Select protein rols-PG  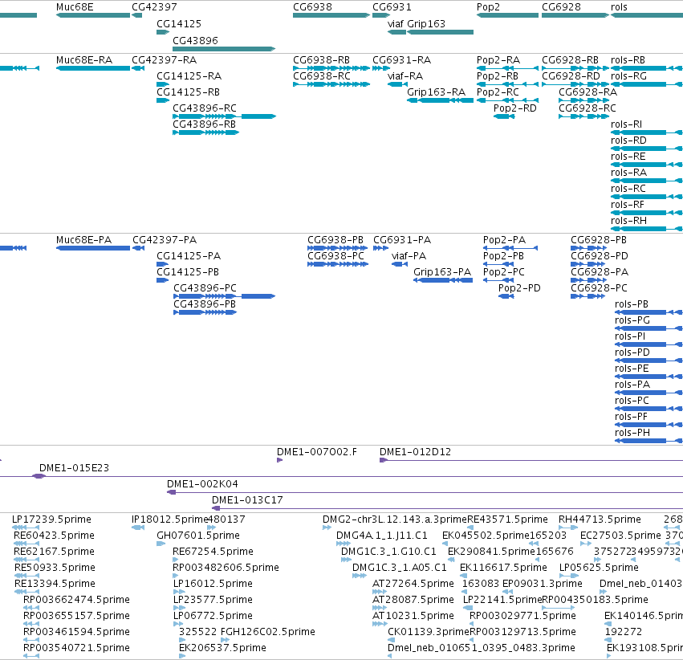(x=632, y=320)
